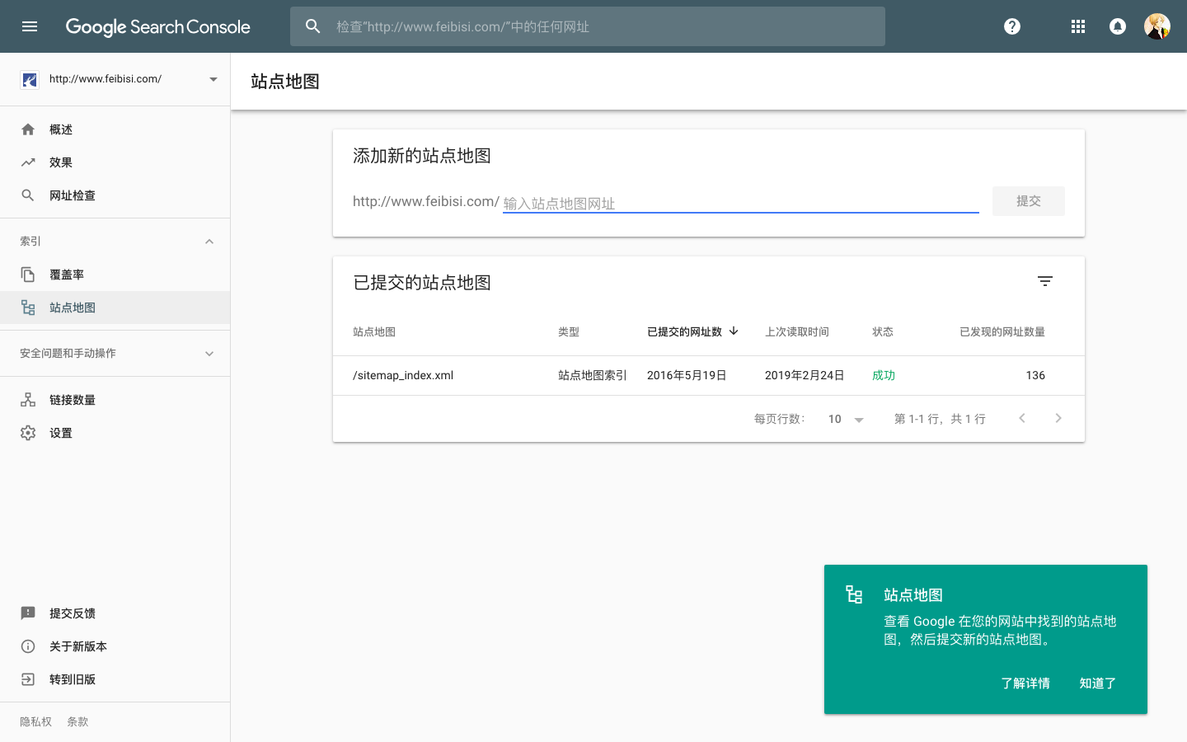Click the trend icon beside 效果
This screenshot has height=742, width=1187.
coord(28,162)
